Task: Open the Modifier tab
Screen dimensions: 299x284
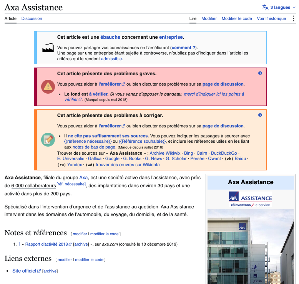Action: [209, 18]
